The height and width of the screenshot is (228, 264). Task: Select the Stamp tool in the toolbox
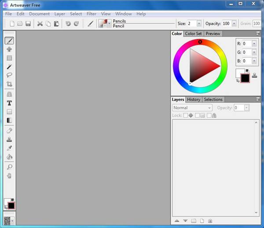pos(9,140)
